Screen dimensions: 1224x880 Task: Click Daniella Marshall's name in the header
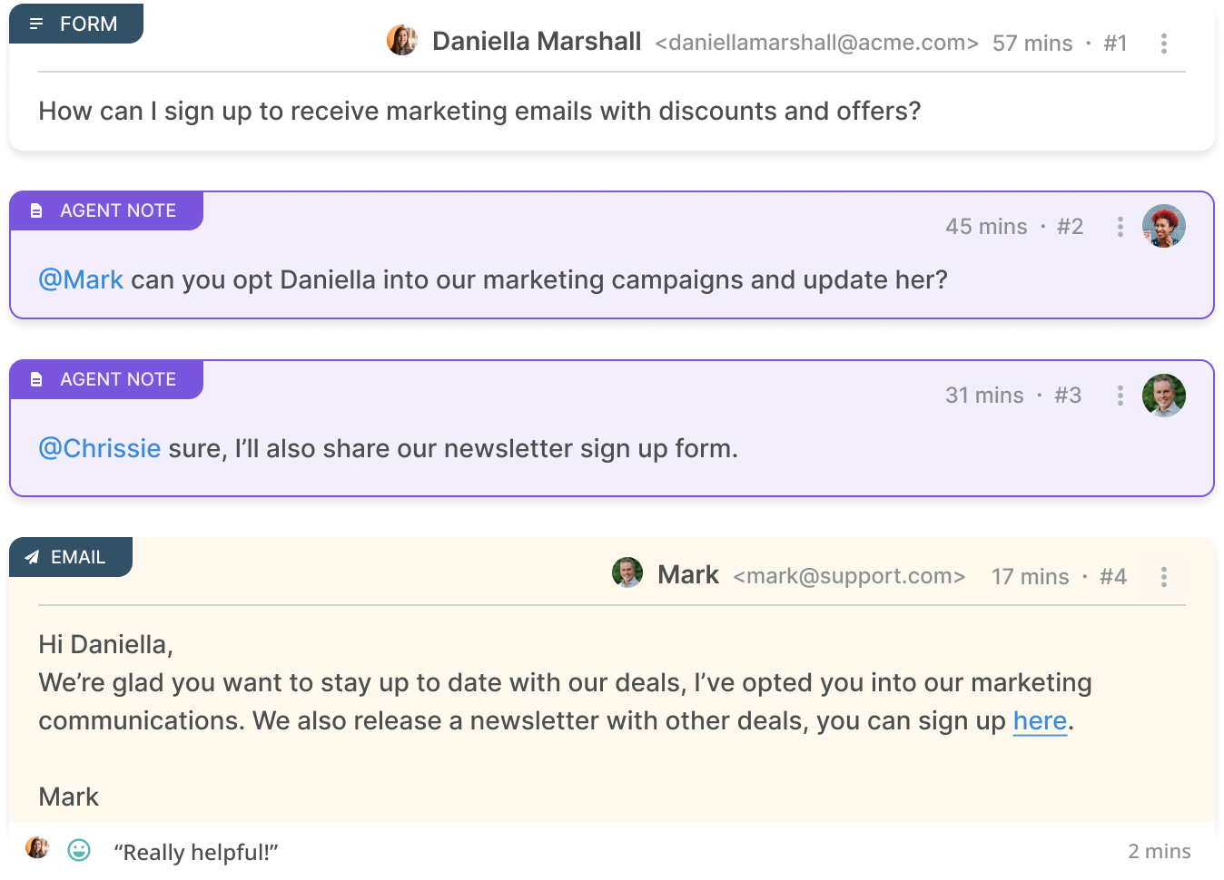tap(537, 42)
